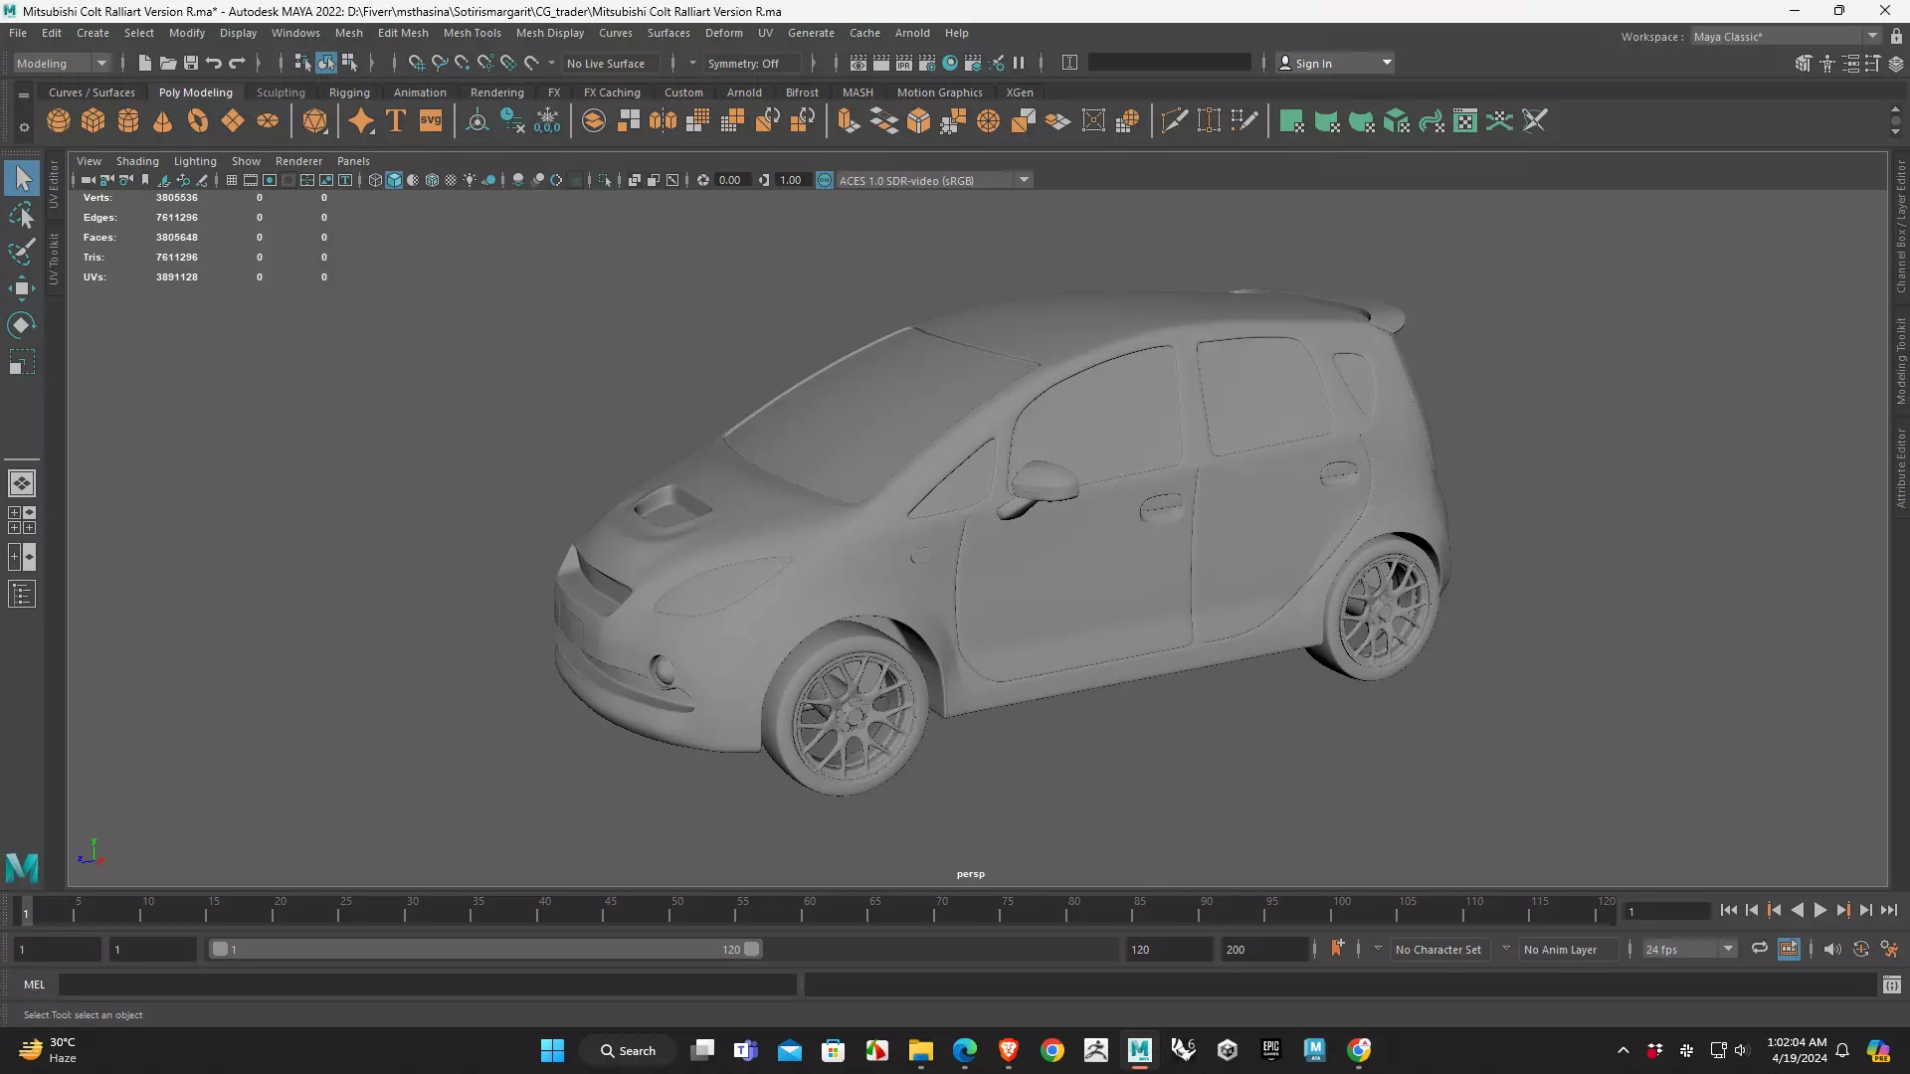Viewport: 1910px width, 1074px height.
Task: Go to start of playback range
Action: click(1729, 910)
